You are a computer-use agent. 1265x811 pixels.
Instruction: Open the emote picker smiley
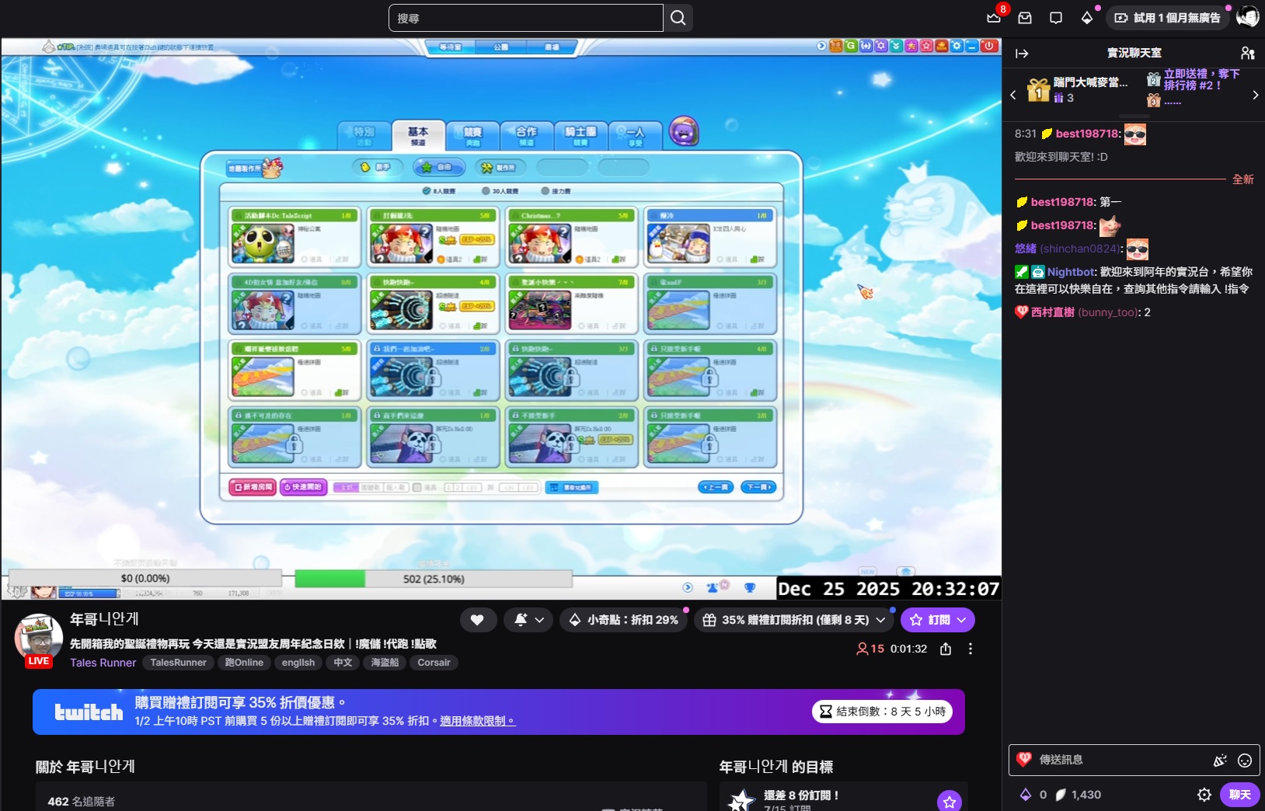click(1245, 761)
